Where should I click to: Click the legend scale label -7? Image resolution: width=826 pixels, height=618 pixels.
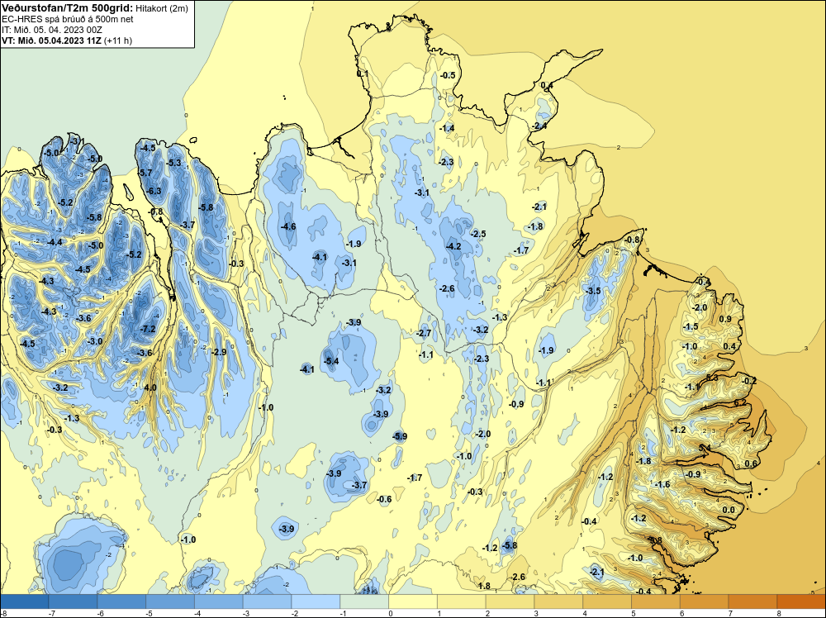[51, 613]
